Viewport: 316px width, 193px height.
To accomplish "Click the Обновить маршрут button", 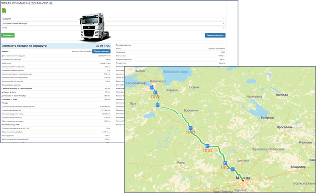I will pos(104,51).
